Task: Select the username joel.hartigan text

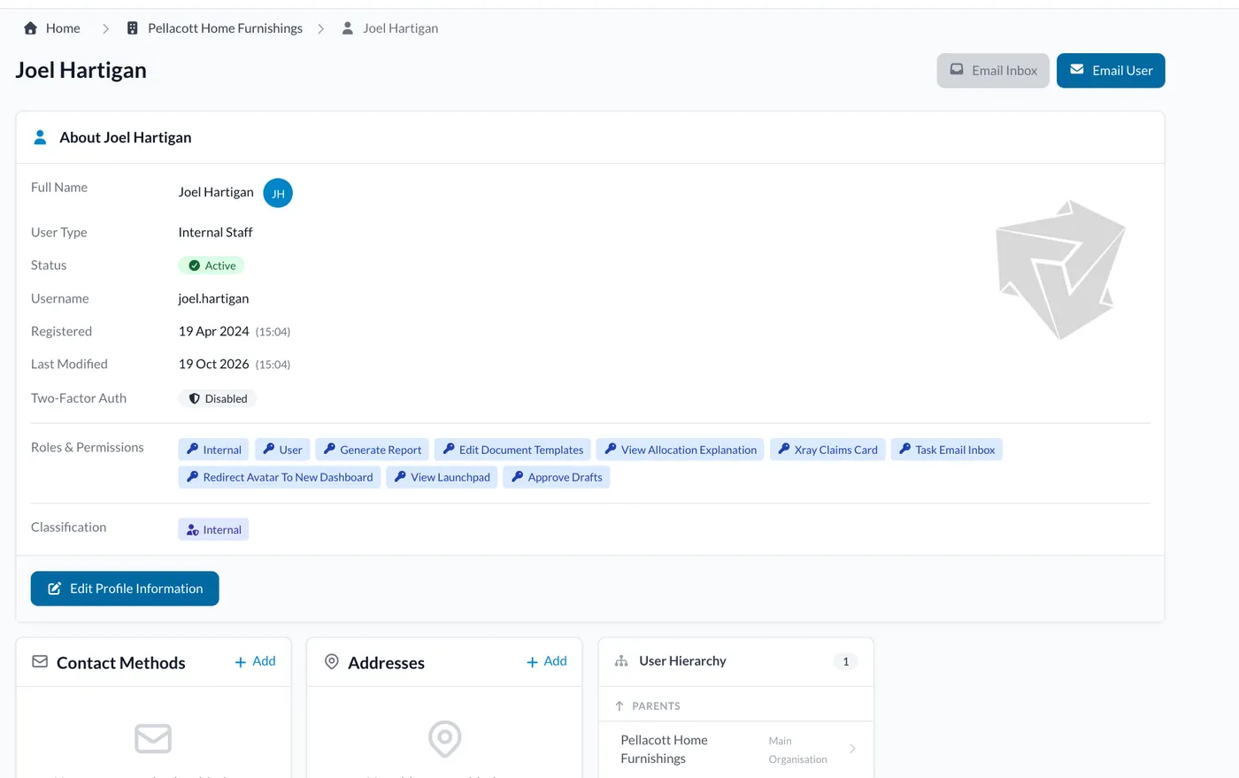Action: point(213,298)
